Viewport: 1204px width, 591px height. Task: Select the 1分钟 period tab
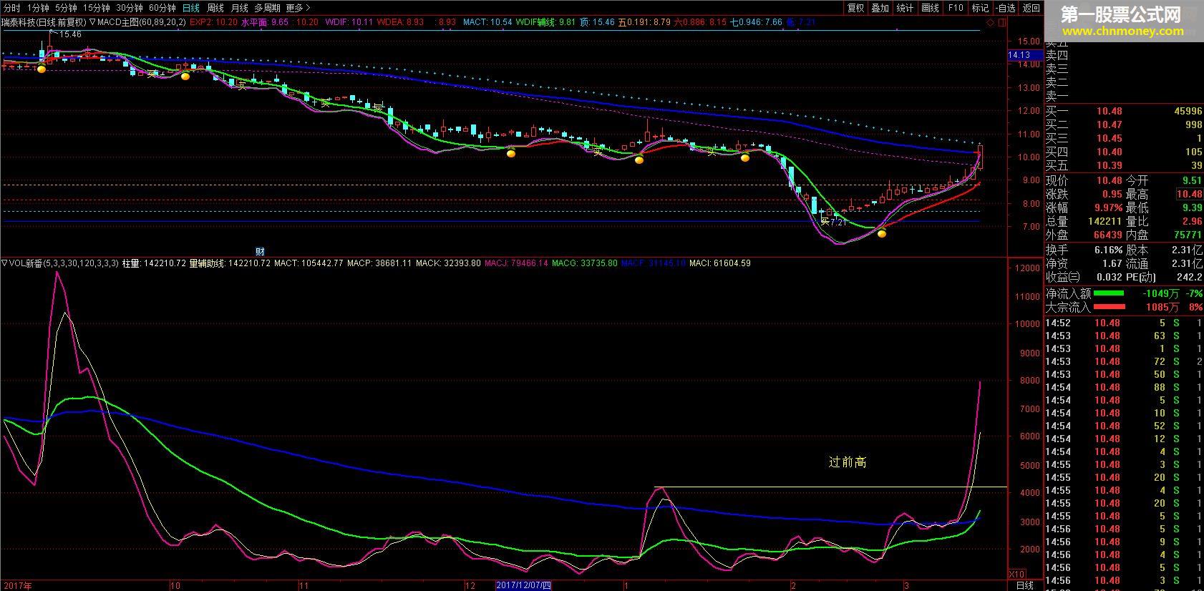[x=38, y=8]
